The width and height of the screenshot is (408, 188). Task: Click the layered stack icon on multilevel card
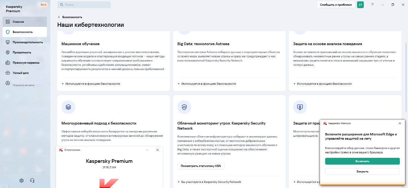pos(68,107)
